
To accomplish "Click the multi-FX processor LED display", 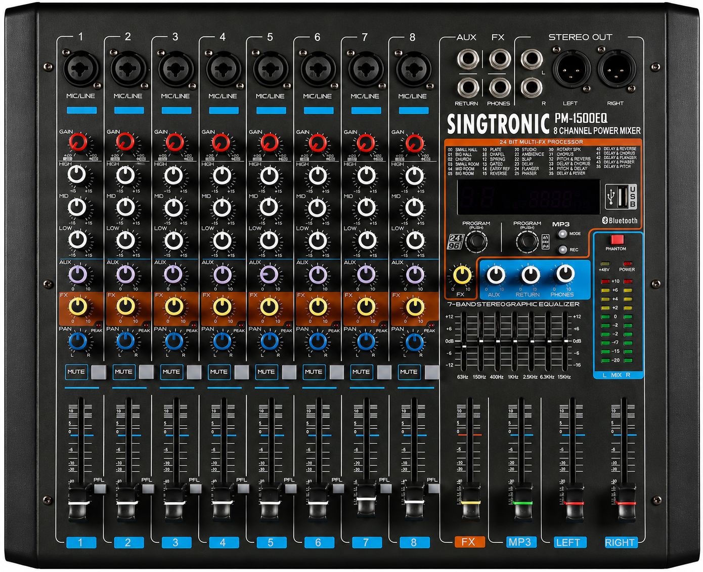I will pyautogui.click(x=528, y=197).
